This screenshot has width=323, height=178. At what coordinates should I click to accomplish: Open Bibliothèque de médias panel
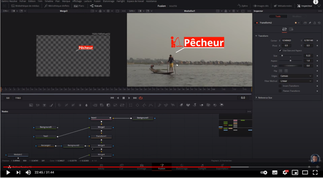click(25, 6)
